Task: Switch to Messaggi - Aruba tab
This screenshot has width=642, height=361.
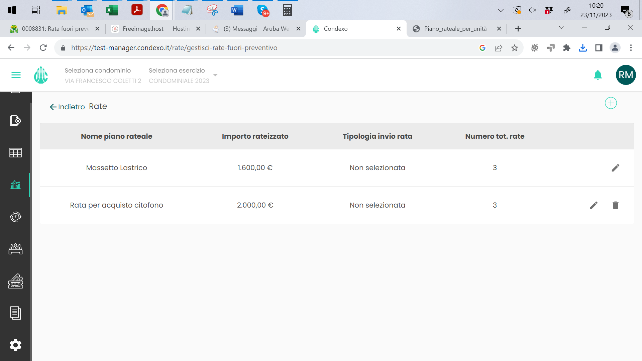Action: [256, 29]
